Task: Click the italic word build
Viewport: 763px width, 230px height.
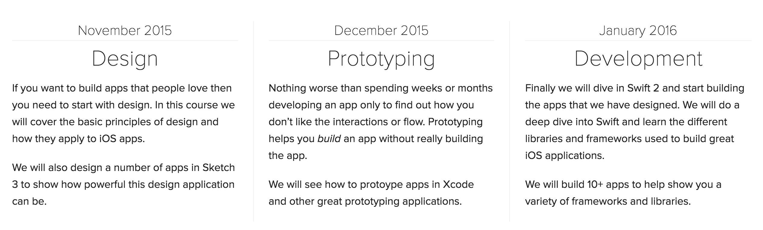Action: 329,139
